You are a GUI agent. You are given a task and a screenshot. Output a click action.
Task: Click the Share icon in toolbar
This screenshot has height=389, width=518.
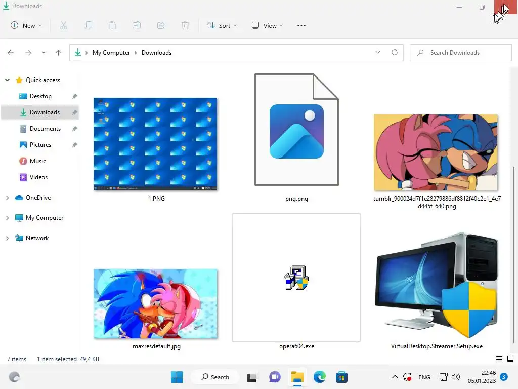click(x=161, y=25)
